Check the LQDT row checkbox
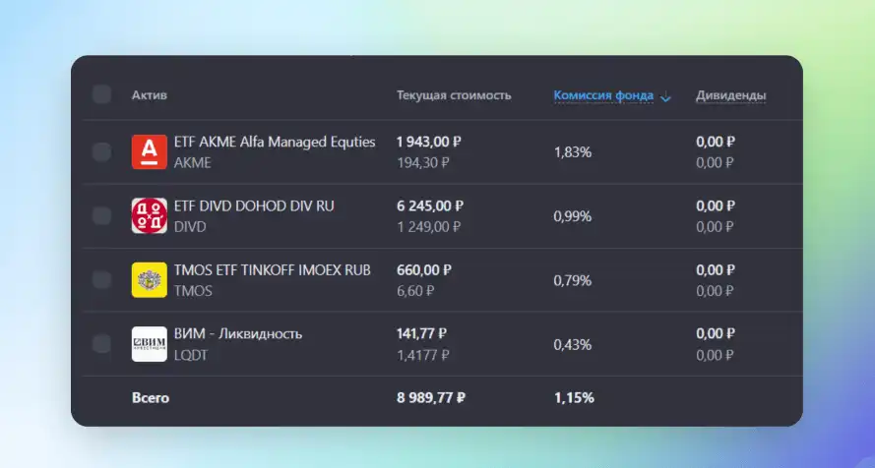This screenshot has width=875, height=468. pyautogui.click(x=101, y=344)
